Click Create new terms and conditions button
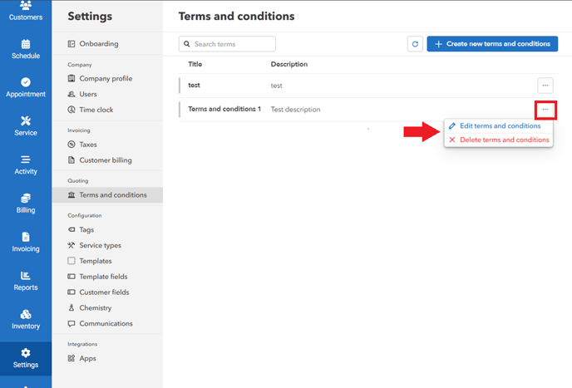This screenshot has height=388, width=572. point(492,43)
